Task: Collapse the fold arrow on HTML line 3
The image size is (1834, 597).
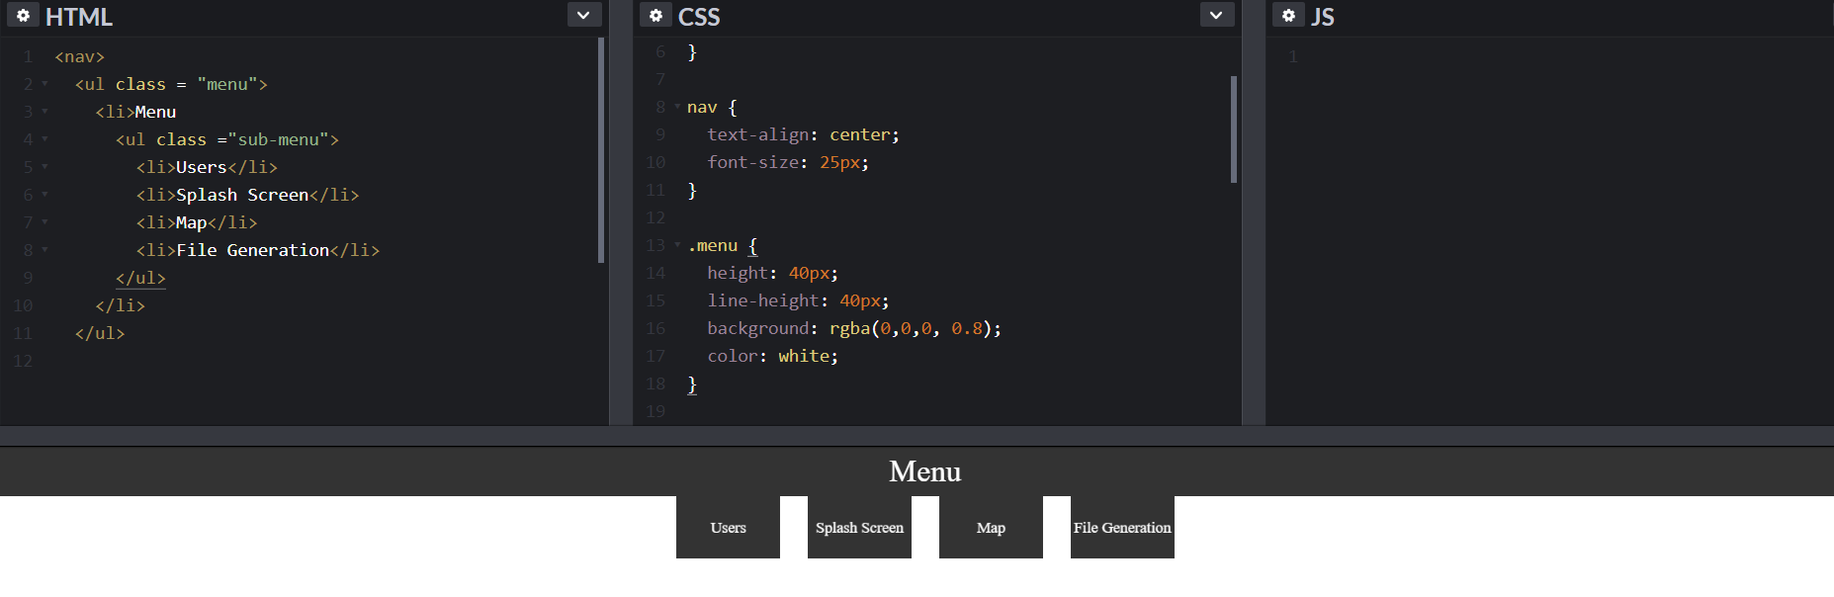Action: [x=44, y=112]
